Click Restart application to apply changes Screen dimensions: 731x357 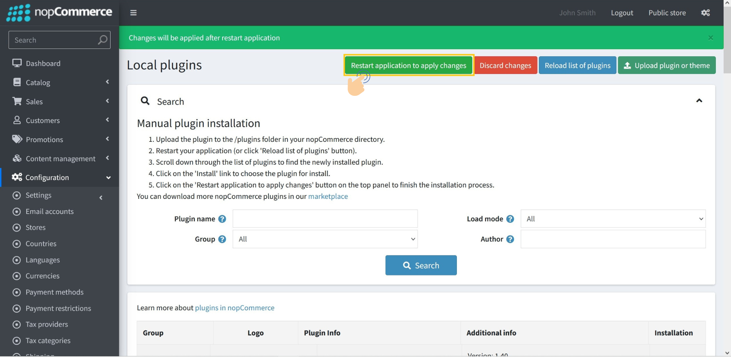(x=409, y=65)
